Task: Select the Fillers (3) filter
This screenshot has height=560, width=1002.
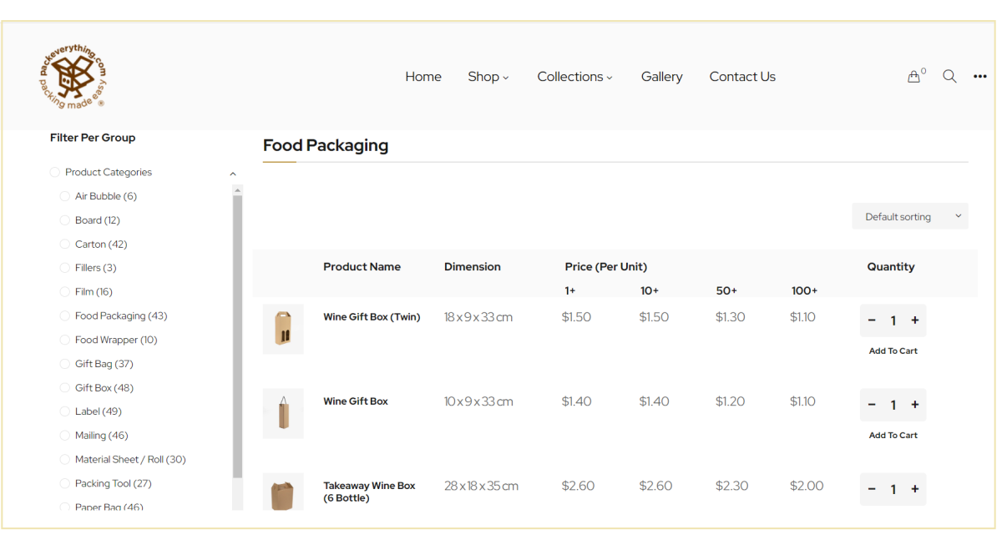Action: [65, 268]
